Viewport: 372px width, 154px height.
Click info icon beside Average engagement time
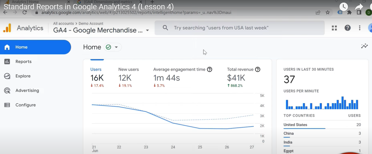click(x=210, y=69)
